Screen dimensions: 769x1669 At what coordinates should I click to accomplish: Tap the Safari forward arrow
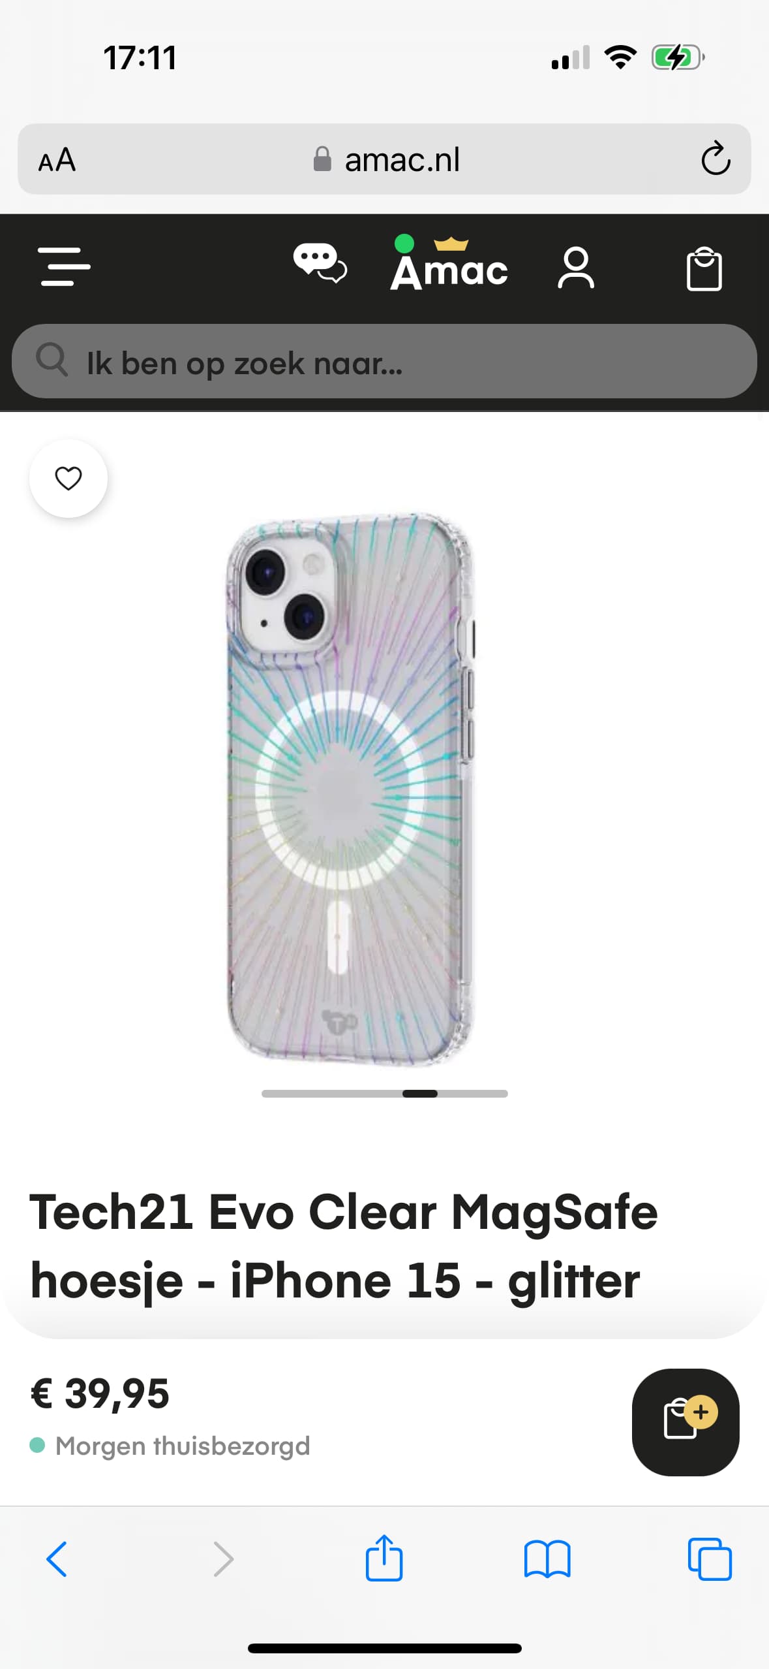click(223, 1559)
